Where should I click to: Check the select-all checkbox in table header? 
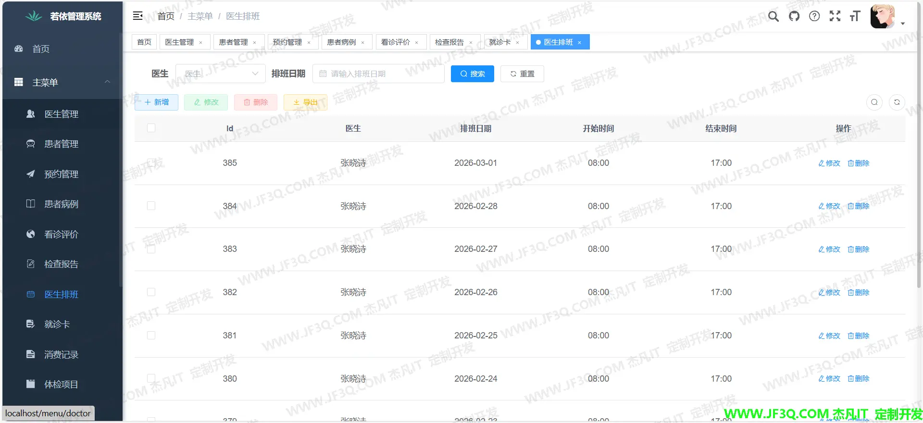coord(151,128)
